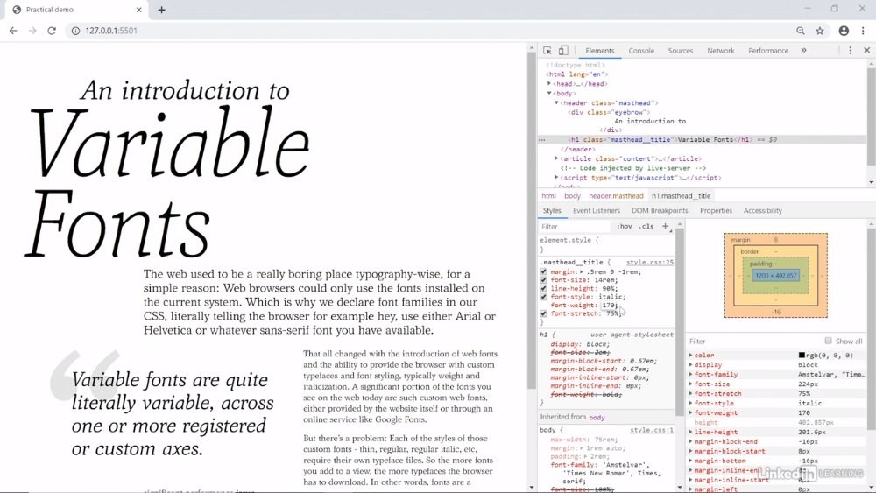The width and height of the screenshot is (876, 493).
Task: Bookmark this page with the star icon
Action: (820, 31)
